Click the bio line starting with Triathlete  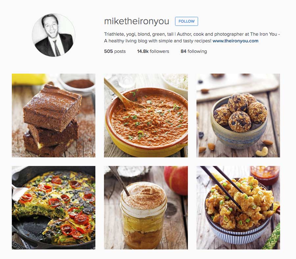coord(192,34)
